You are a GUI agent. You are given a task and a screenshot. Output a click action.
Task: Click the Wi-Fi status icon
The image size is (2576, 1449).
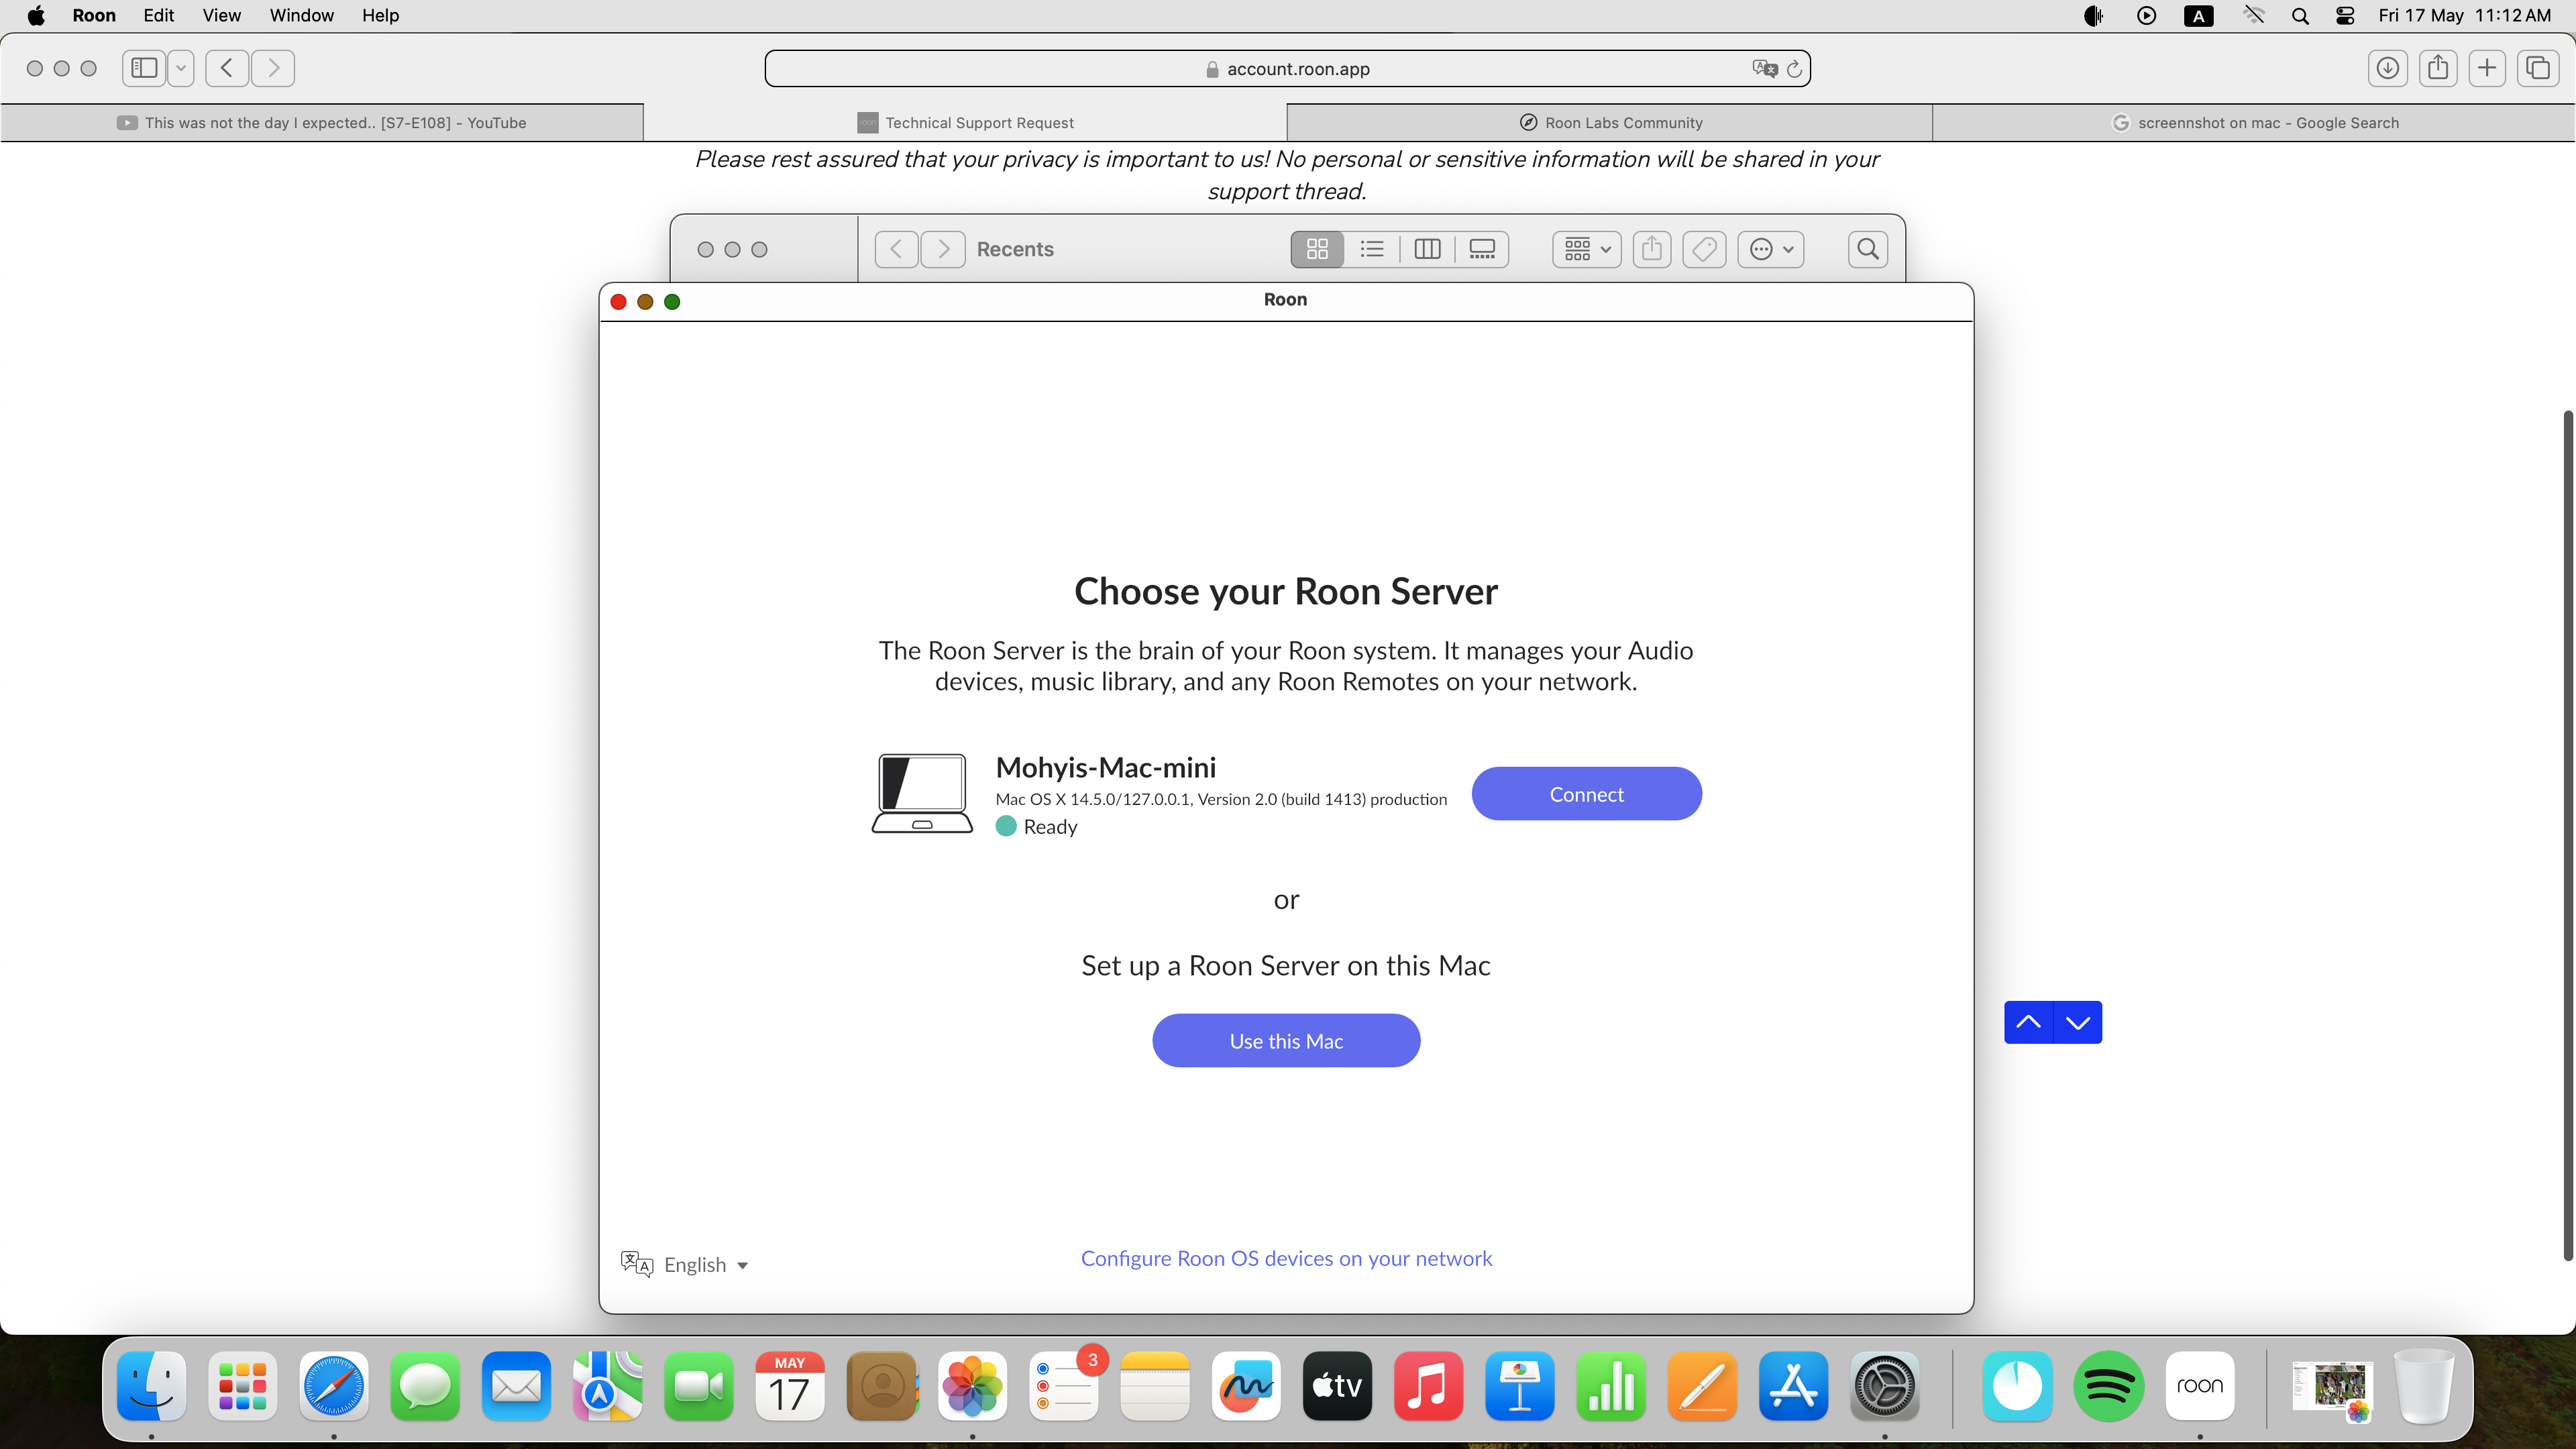2254,15
